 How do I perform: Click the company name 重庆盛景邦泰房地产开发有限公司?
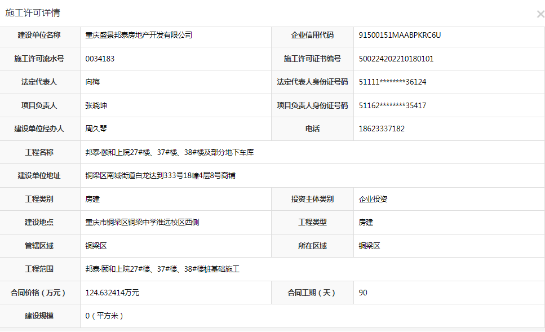tap(139, 35)
